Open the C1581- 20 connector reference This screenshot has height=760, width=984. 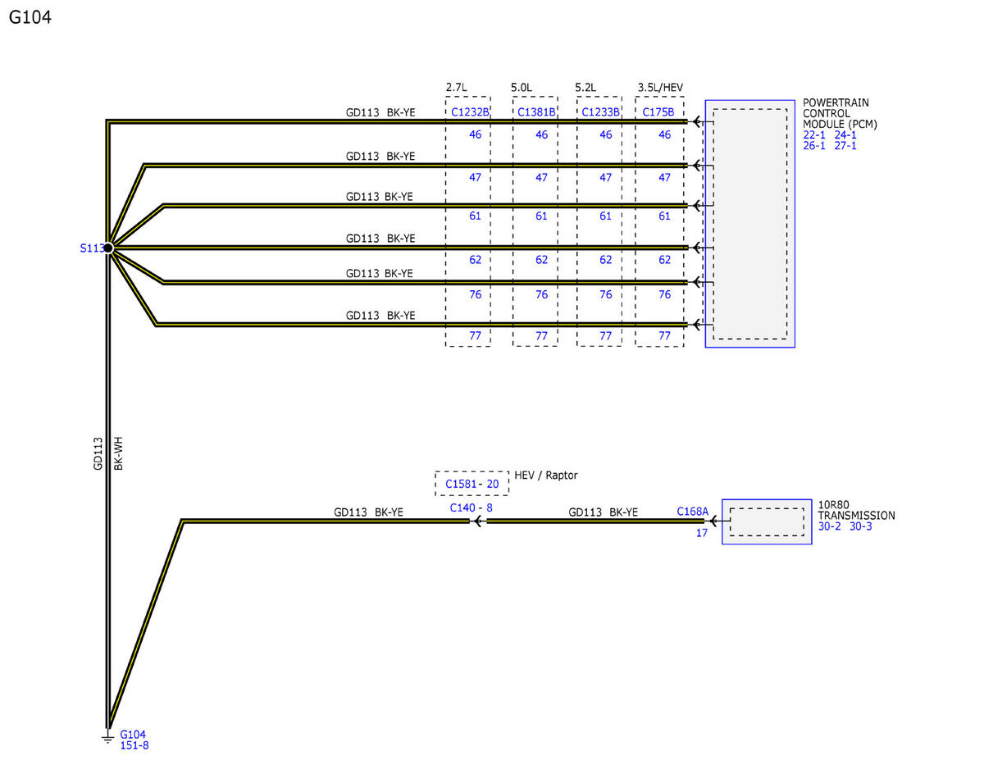click(472, 484)
